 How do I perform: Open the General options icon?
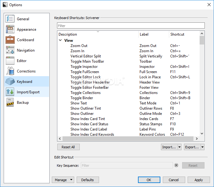10,19
